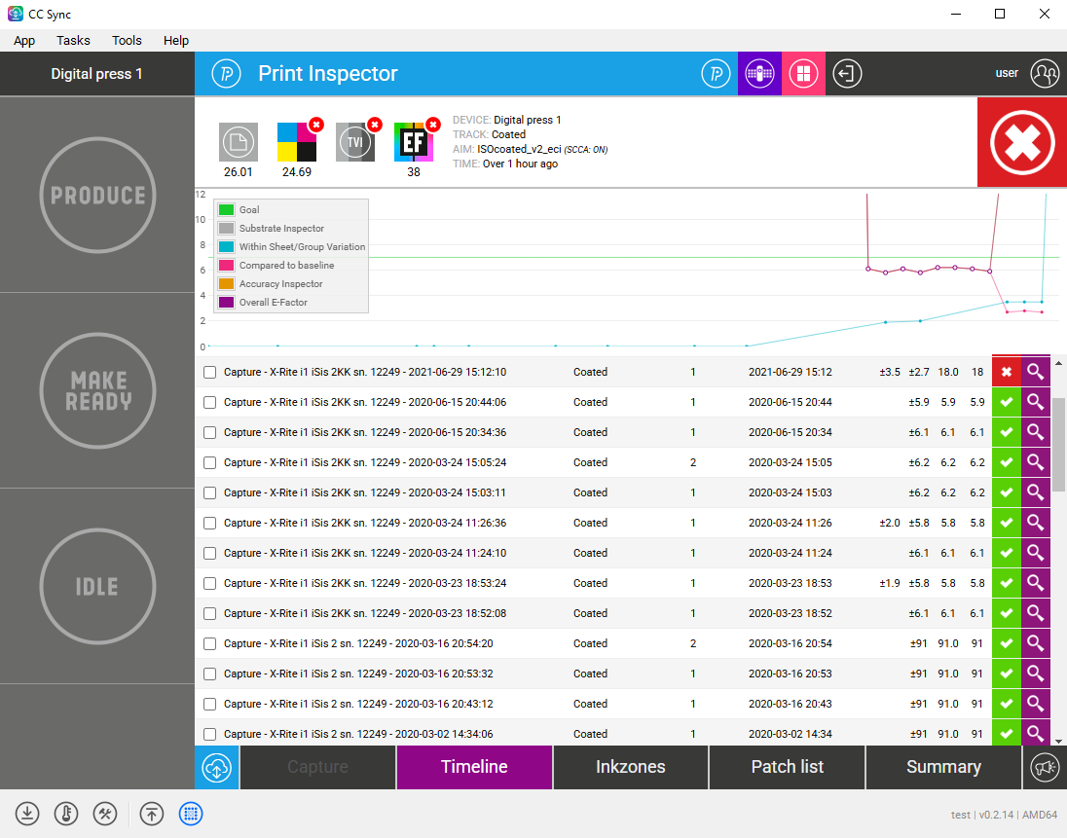Click the Print Inspector logo icon in header
Viewport: 1067px width, 838px height.
(x=226, y=73)
